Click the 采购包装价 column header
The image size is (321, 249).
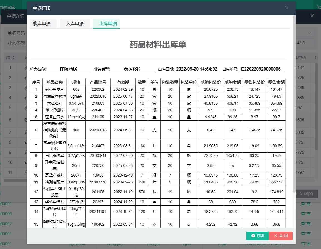[211, 82]
